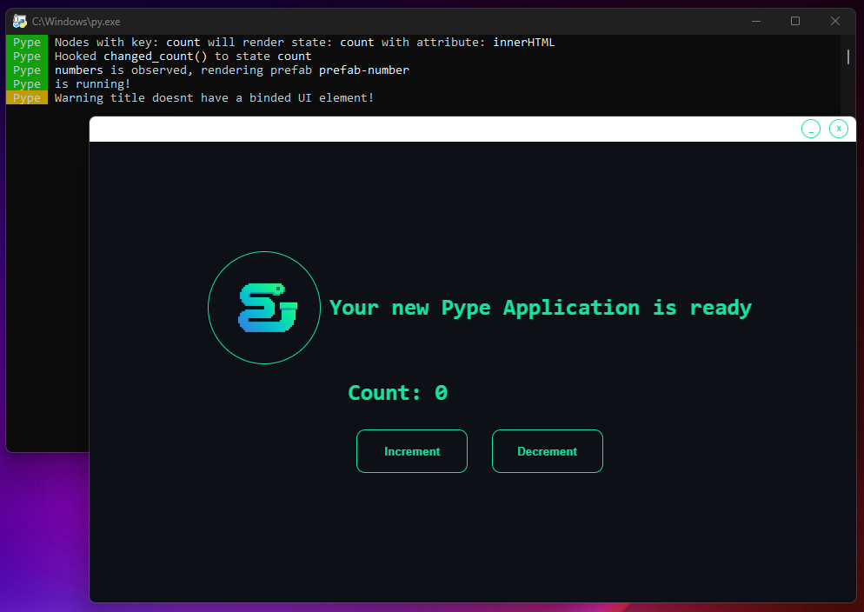Viewport: 864px width, 612px height.
Task: Click the 'is running!' console line
Action: [92, 83]
